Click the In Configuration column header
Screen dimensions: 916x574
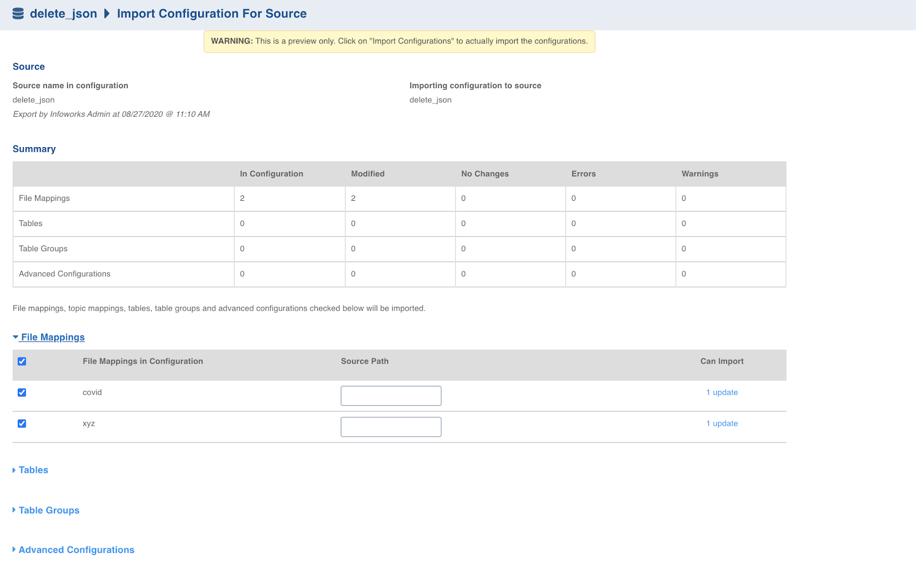click(271, 174)
